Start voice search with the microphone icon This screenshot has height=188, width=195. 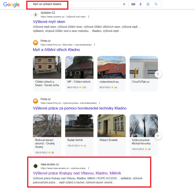pos(140,4)
